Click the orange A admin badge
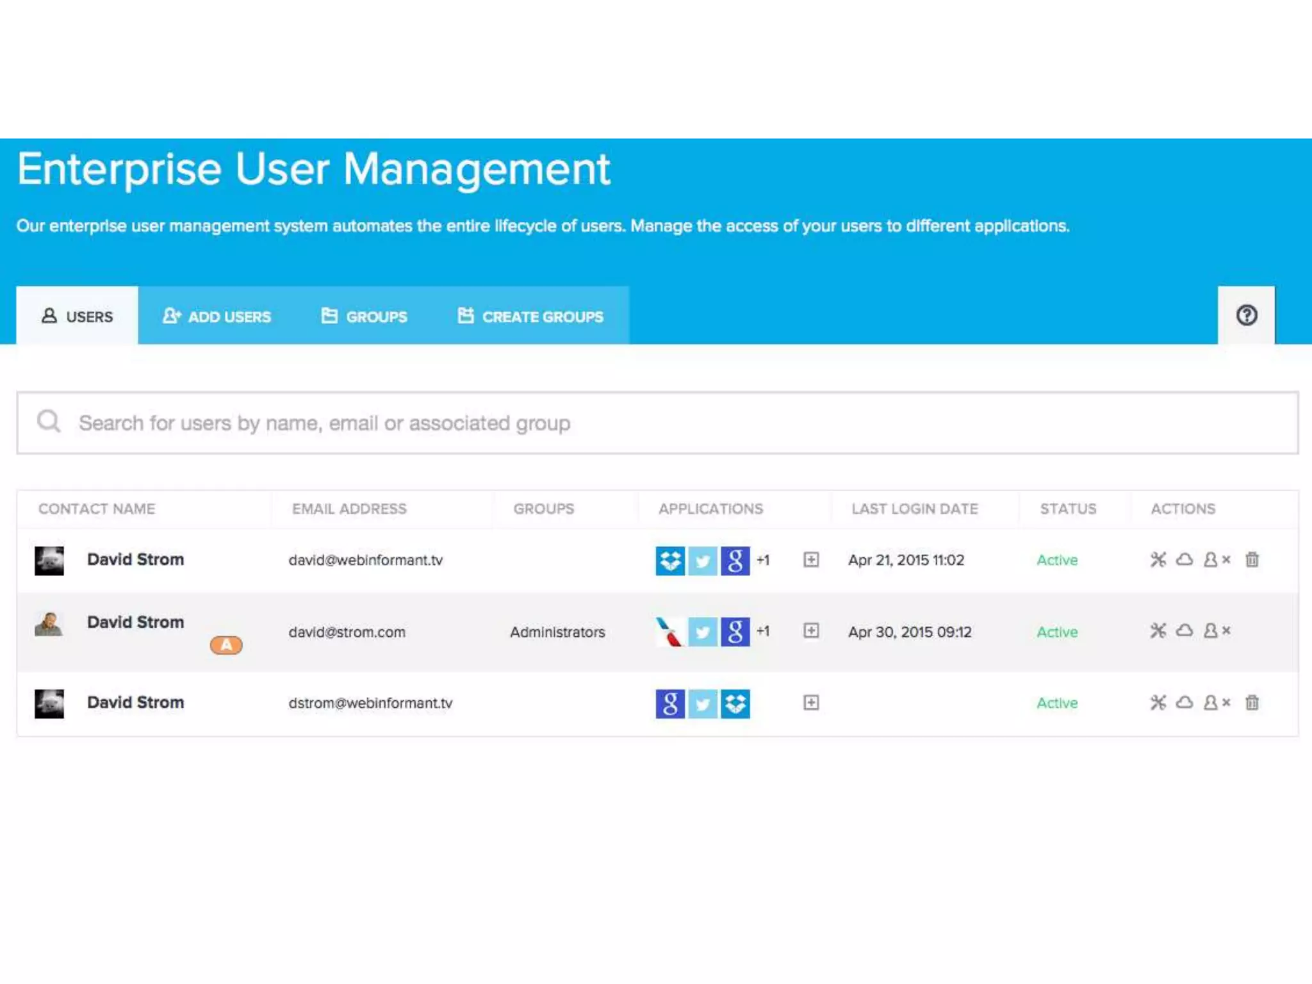Image resolution: width=1312 pixels, height=984 pixels. tap(226, 645)
